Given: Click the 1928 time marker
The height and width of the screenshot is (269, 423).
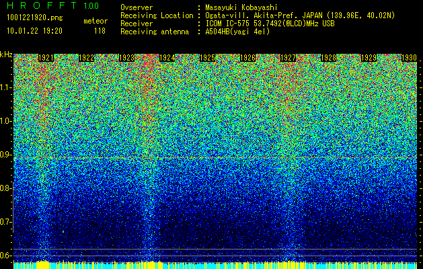Looking at the screenshot, I should [328, 58].
